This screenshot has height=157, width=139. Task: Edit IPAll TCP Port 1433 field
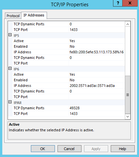tap(97, 114)
